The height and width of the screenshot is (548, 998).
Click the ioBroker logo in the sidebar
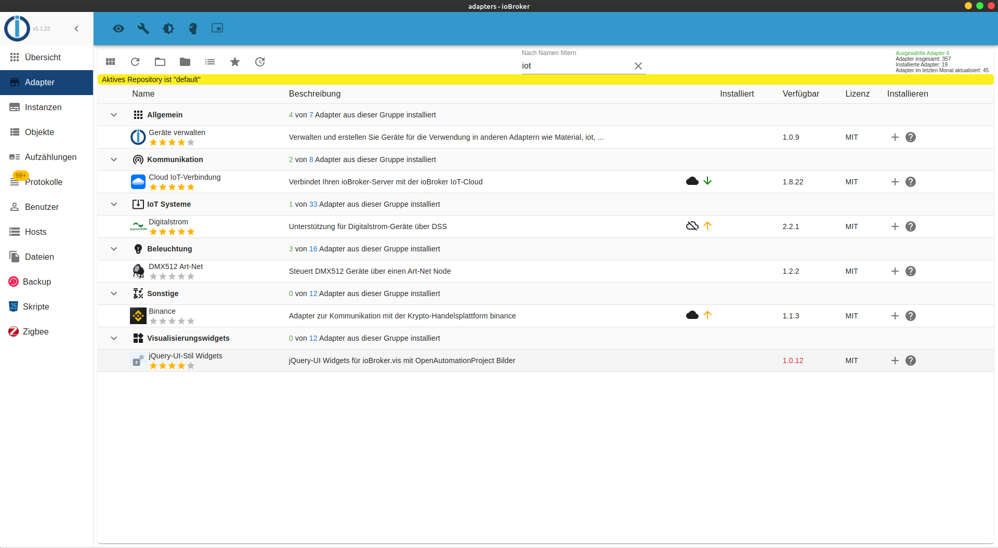coord(17,29)
